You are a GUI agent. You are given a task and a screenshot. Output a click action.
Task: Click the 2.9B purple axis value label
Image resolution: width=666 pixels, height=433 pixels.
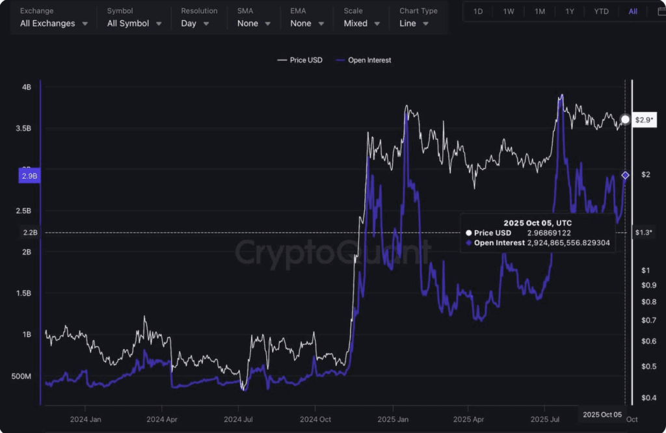pos(29,176)
